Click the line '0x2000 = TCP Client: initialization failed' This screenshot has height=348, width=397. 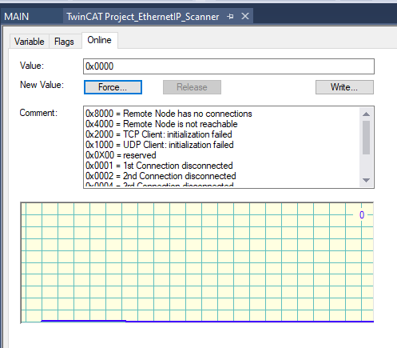tap(159, 134)
